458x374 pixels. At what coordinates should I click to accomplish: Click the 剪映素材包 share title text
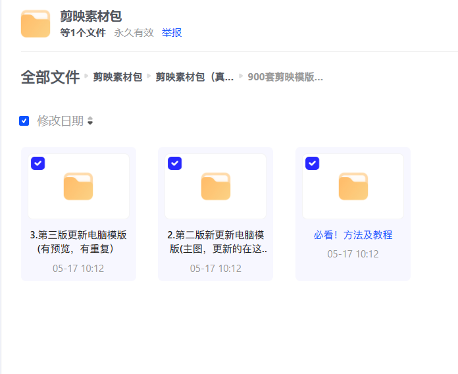91,16
